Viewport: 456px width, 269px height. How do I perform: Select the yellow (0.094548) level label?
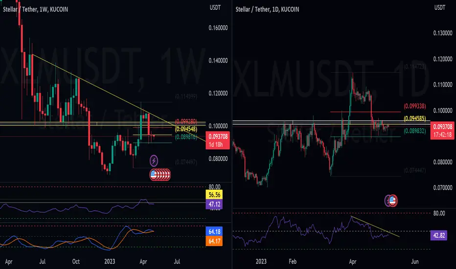(x=186, y=129)
